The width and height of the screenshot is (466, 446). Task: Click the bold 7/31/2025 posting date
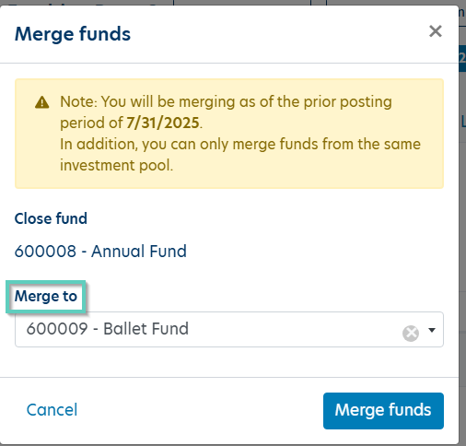pos(163,123)
